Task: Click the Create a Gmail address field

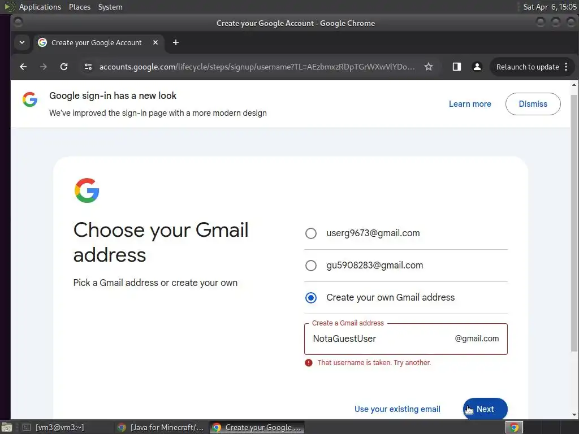Action: point(406,339)
